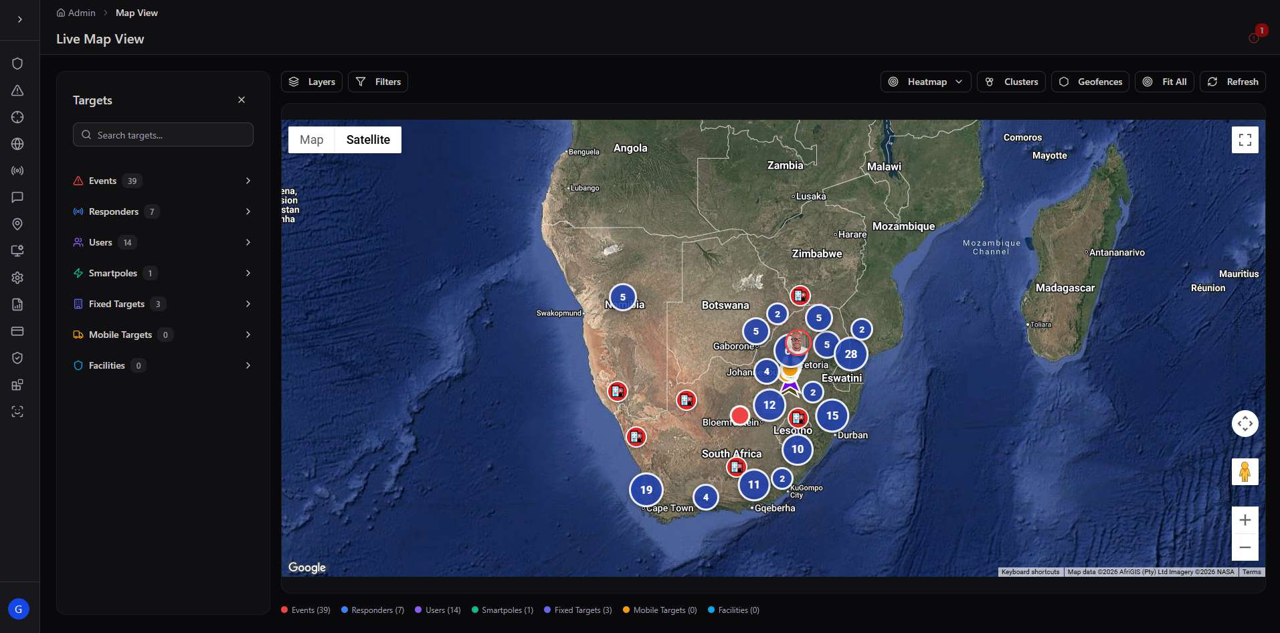Click map camera controls button

[x=1245, y=424]
